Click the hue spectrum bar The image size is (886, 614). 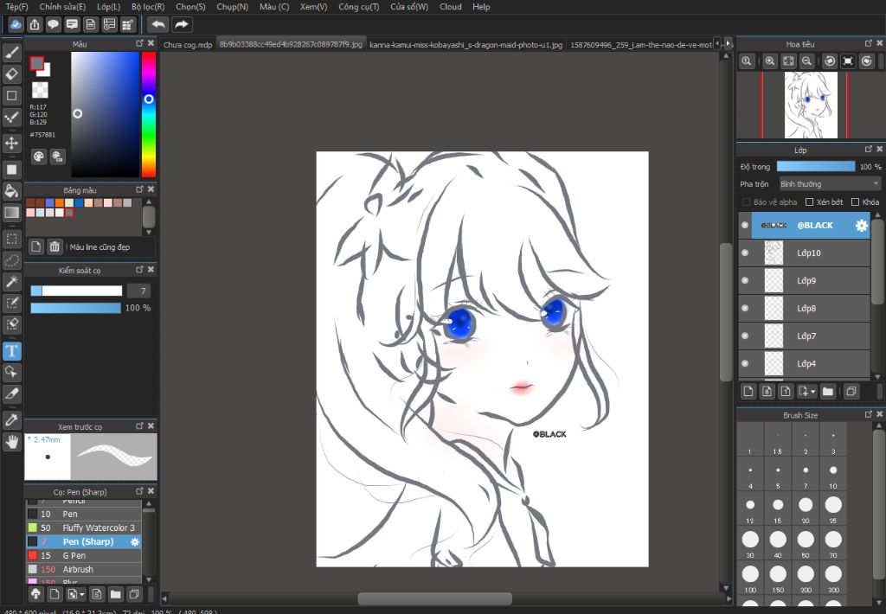pos(149,114)
